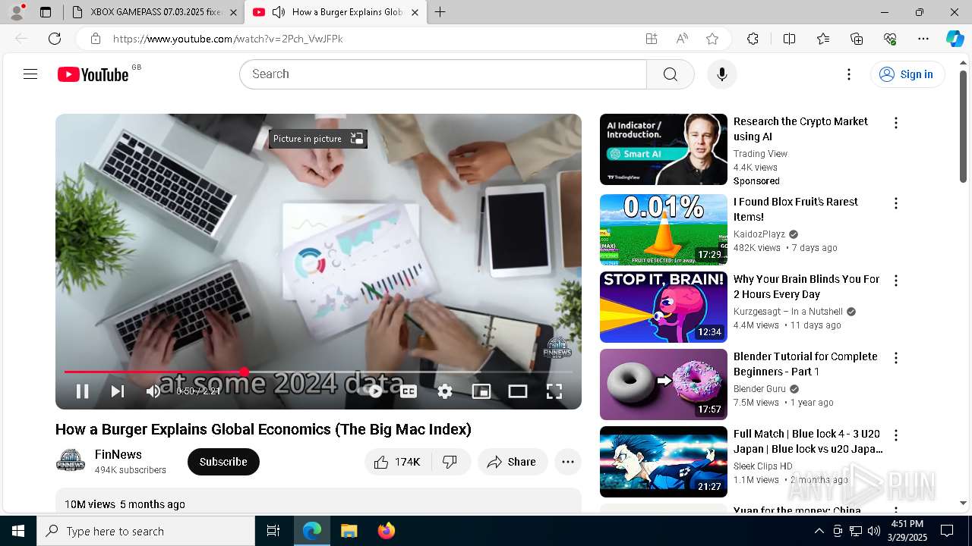View site information padlock
The height and width of the screenshot is (546, 972).
(x=95, y=39)
